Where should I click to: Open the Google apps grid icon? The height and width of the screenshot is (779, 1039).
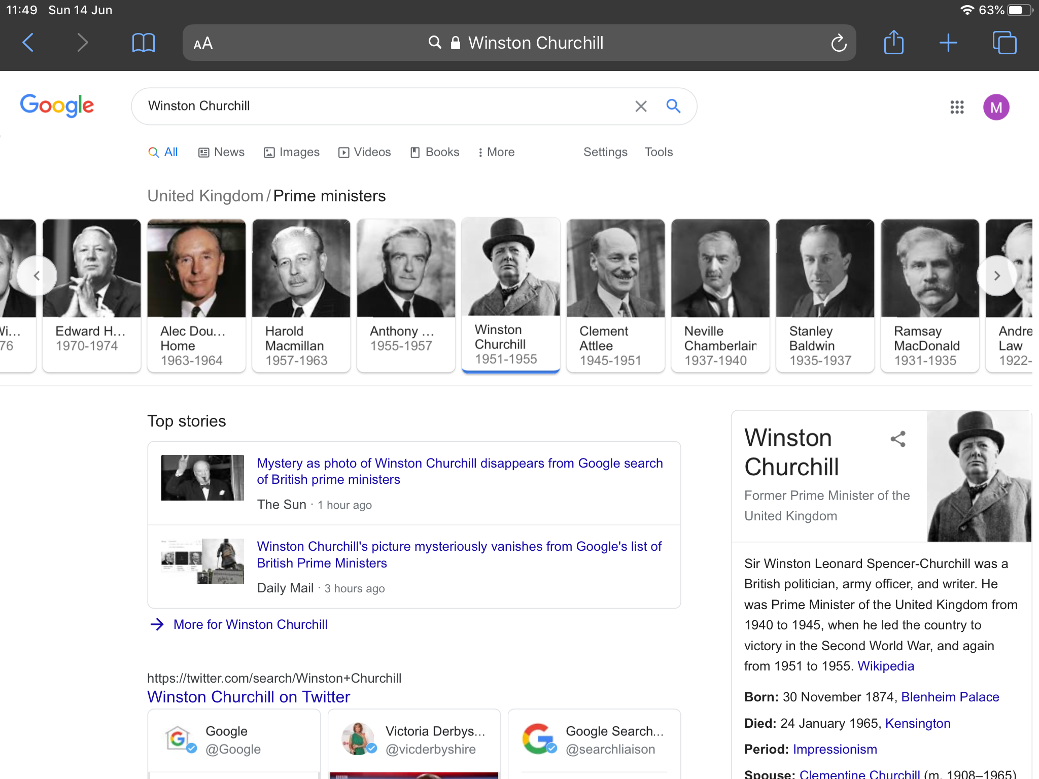point(957,107)
